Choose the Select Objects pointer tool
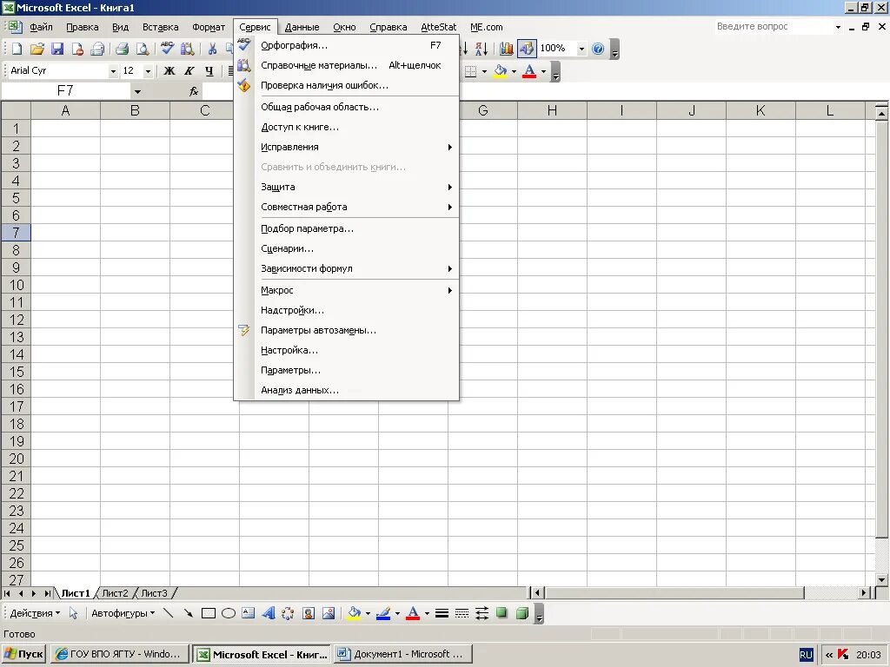This screenshot has width=890, height=667. tap(73, 613)
